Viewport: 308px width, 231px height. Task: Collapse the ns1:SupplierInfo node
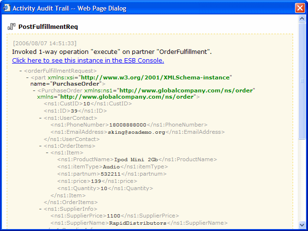(x=40, y=209)
